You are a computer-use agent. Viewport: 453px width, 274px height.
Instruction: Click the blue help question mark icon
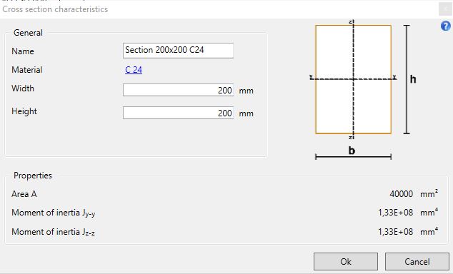click(445, 26)
